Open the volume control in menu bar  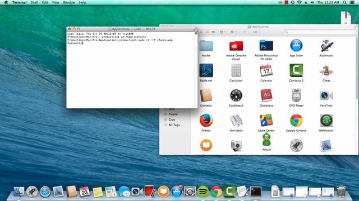pyautogui.click(x=312, y=2)
